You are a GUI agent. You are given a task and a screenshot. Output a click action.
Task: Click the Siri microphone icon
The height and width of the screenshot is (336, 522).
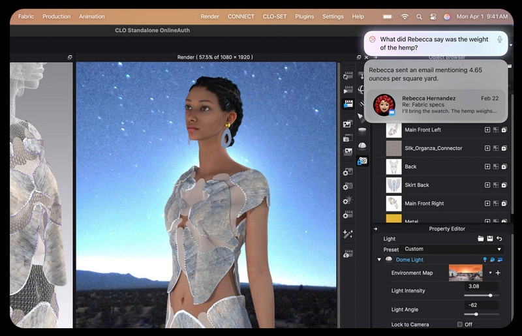[x=500, y=40]
